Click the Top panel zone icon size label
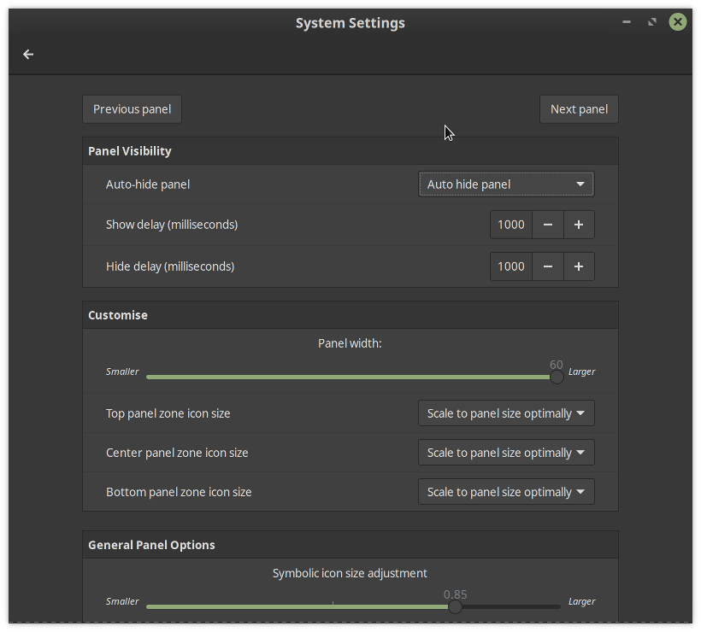Screen dimensions: 701x632 [x=168, y=413]
